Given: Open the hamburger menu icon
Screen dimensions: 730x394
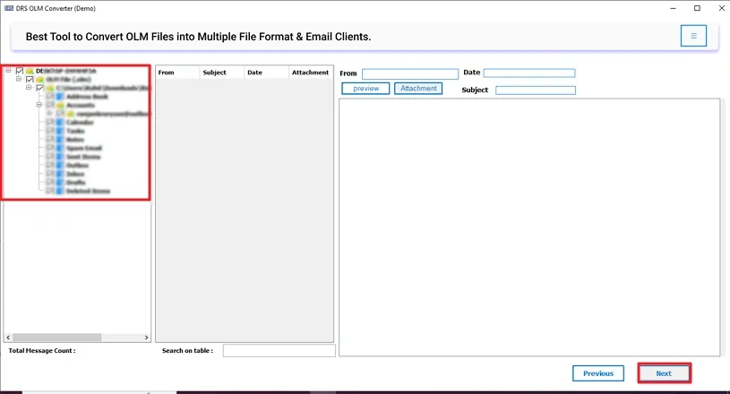Looking at the screenshot, I should click(692, 36).
